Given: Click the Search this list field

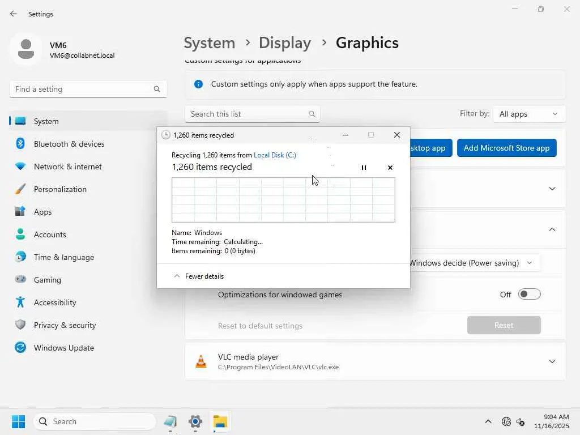Looking at the screenshot, I should (252, 114).
